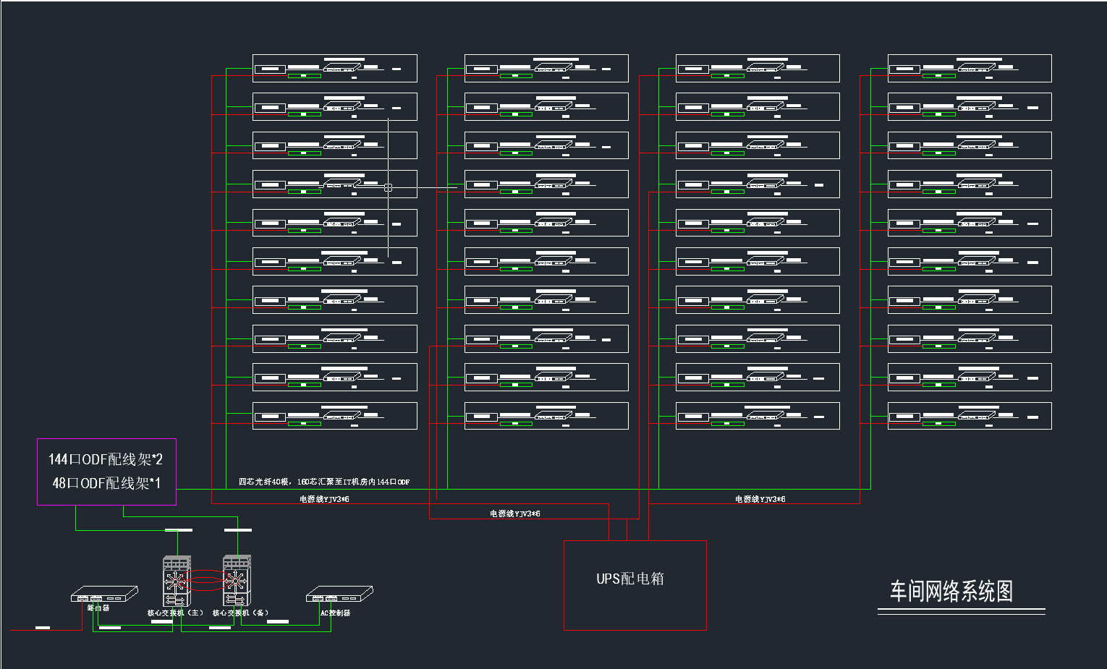
Task: Select the rightmost 电源线YJV3*6 label
Action: tap(760, 499)
